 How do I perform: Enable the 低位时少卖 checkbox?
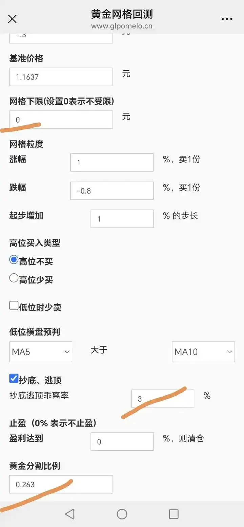coord(14,306)
